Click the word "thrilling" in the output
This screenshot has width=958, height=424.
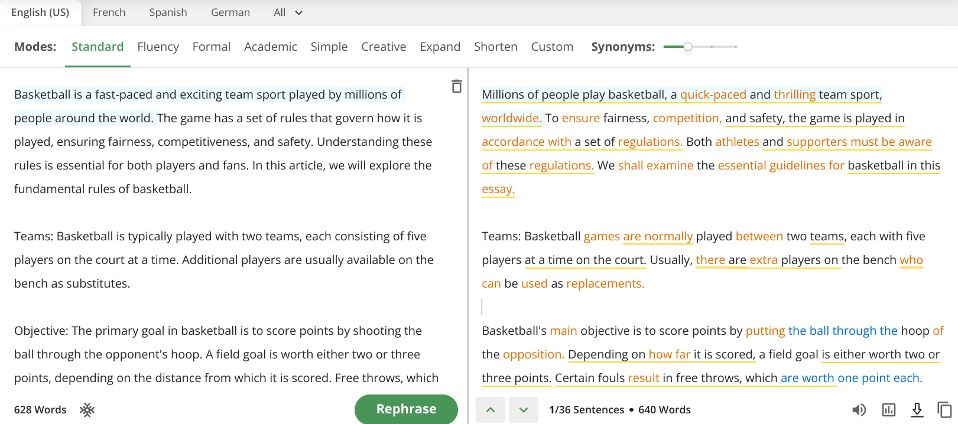point(794,94)
